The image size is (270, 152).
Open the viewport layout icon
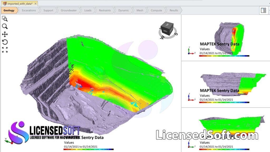click(x=263, y=10)
